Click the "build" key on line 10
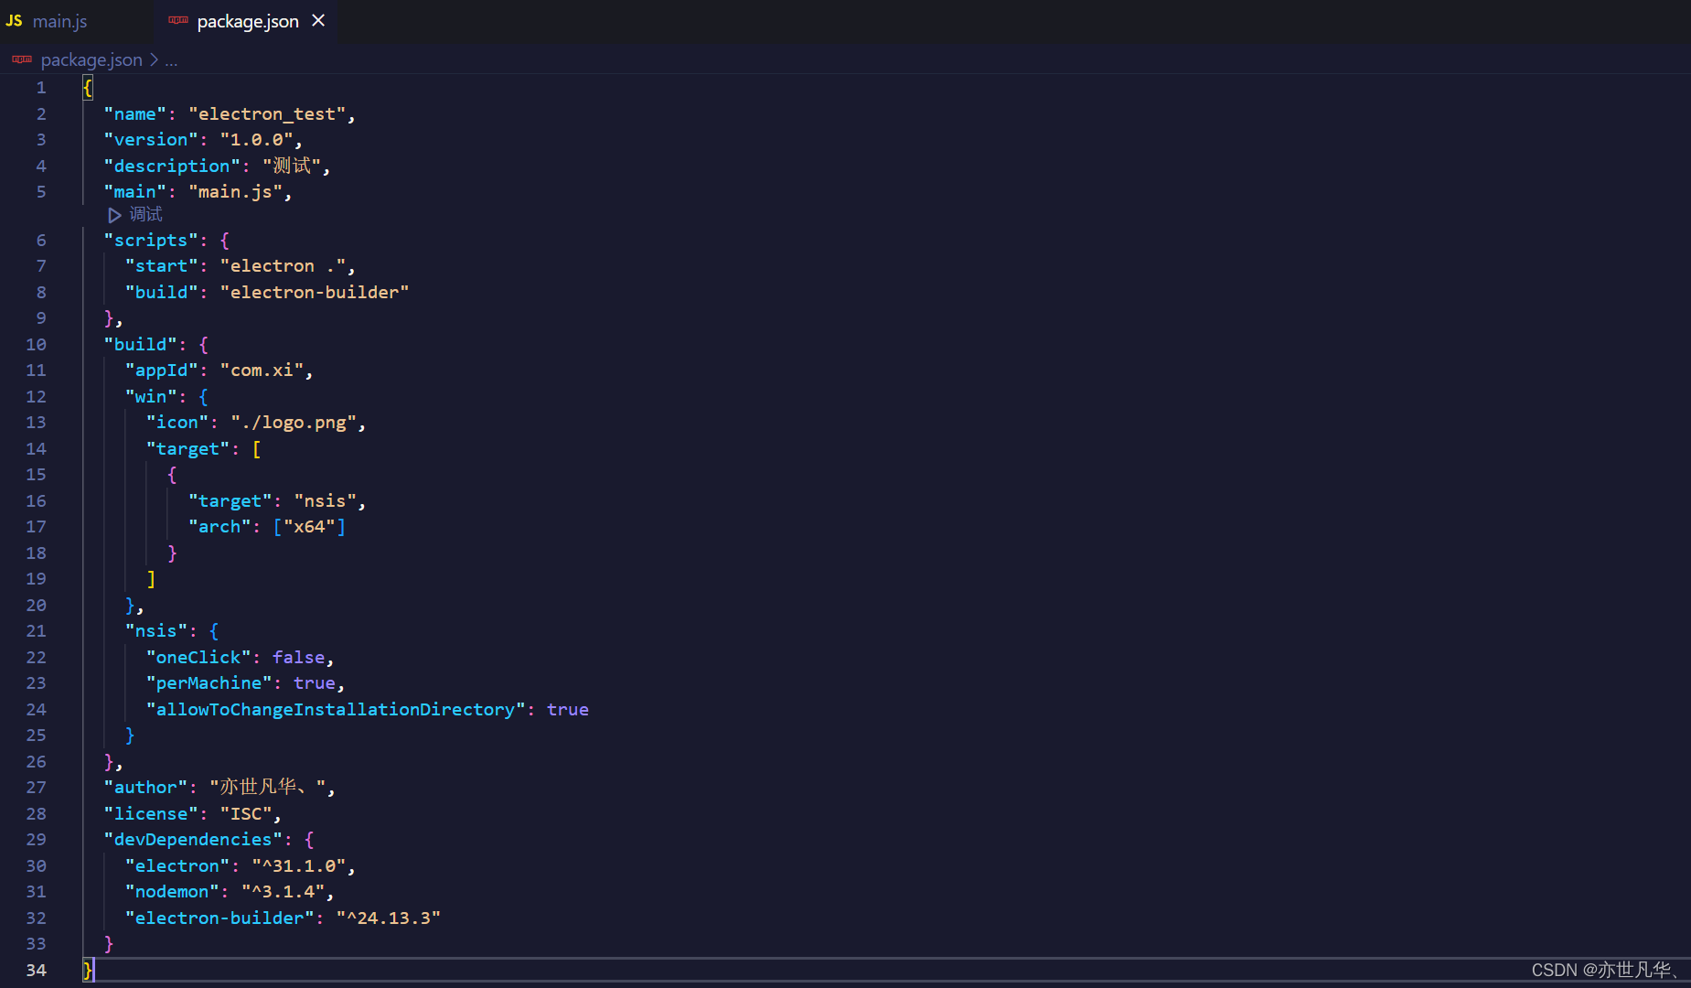 [x=141, y=345]
